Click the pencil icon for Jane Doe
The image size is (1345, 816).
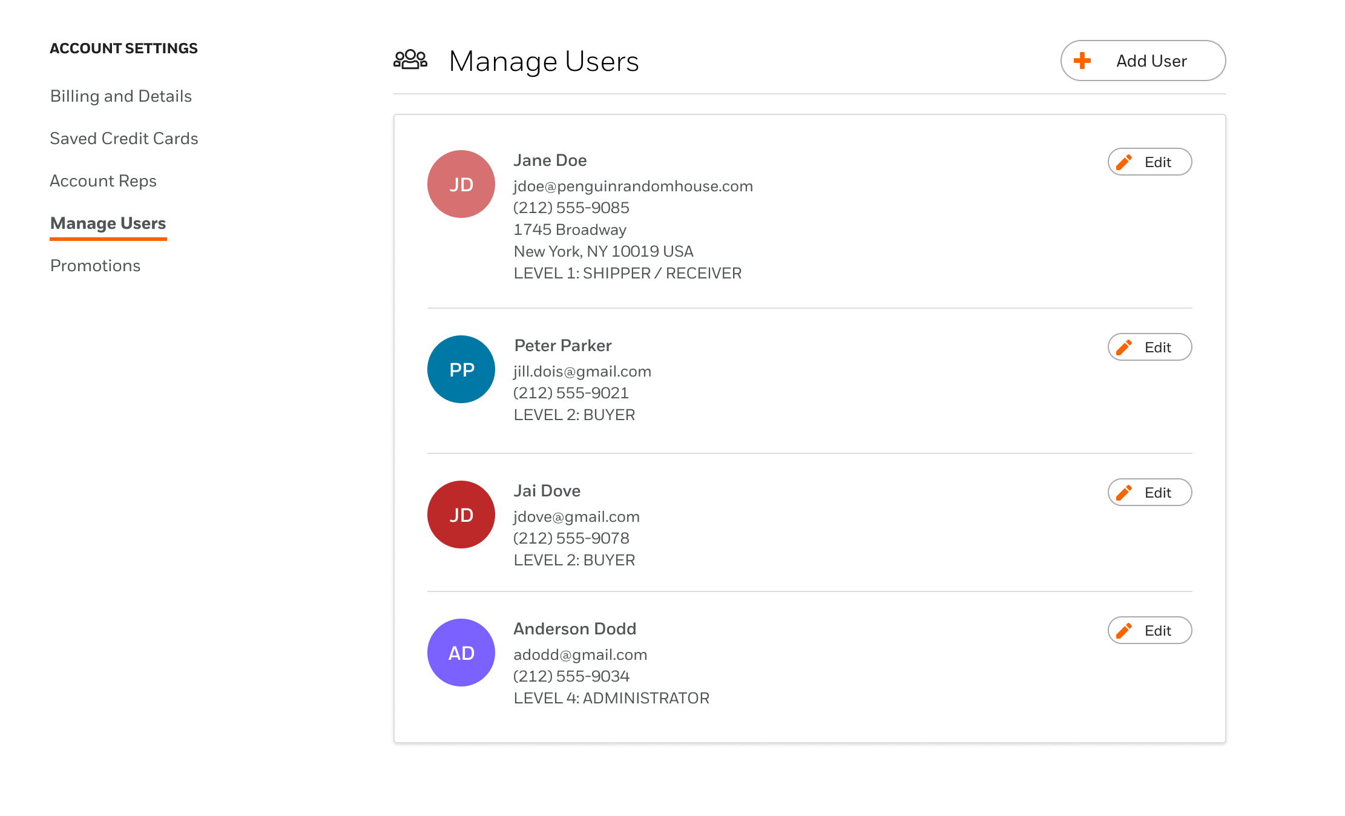pos(1124,162)
